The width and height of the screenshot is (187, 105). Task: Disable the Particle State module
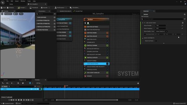click(x=107, y=69)
